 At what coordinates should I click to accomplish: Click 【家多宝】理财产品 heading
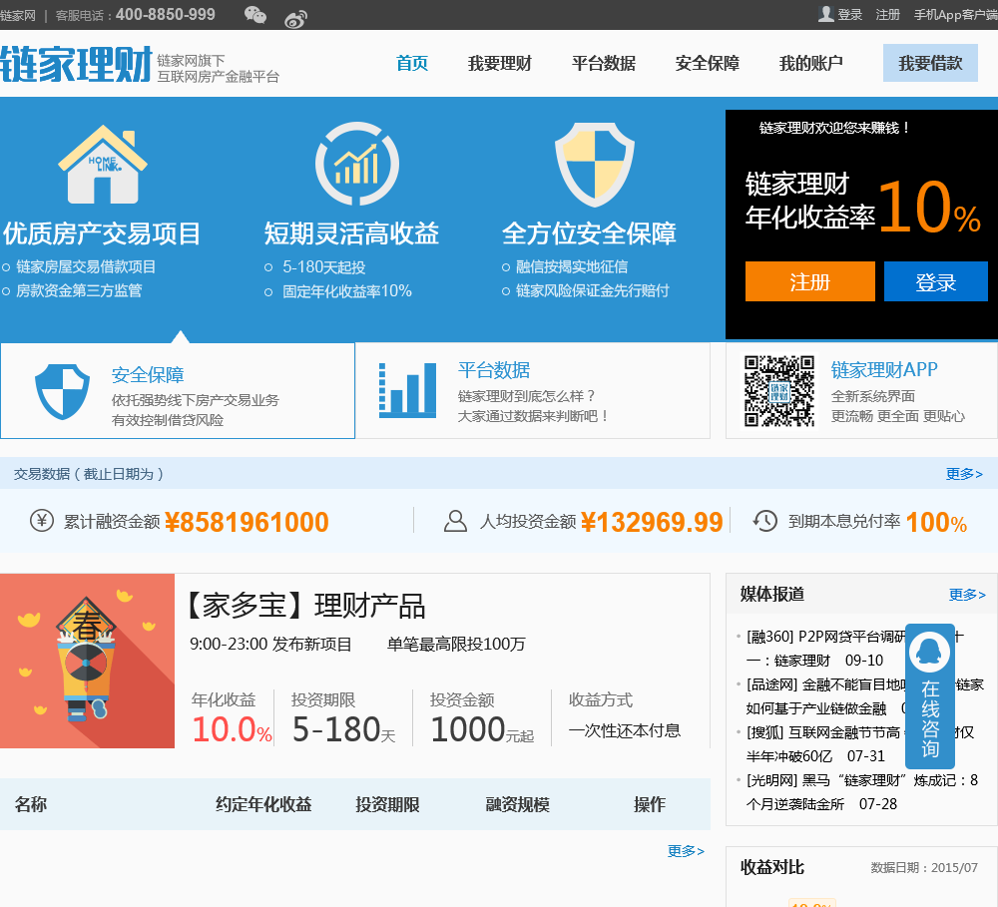coord(305,606)
